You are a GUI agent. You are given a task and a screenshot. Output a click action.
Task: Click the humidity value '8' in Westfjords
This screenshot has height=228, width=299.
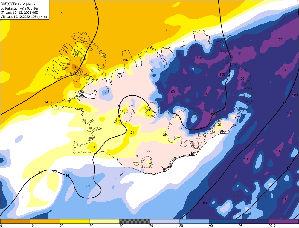pyautogui.click(x=75, y=67)
